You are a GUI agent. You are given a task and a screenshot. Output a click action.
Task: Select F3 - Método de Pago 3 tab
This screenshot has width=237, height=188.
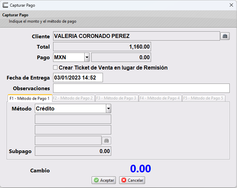click(117, 98)
